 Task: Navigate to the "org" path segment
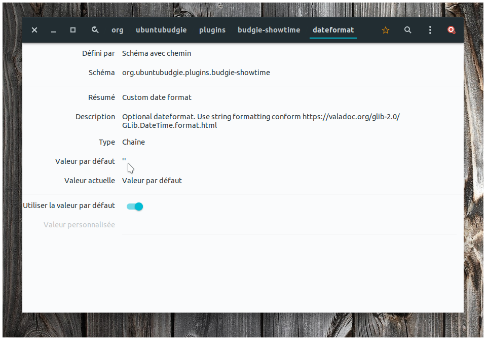coord(118,30)
